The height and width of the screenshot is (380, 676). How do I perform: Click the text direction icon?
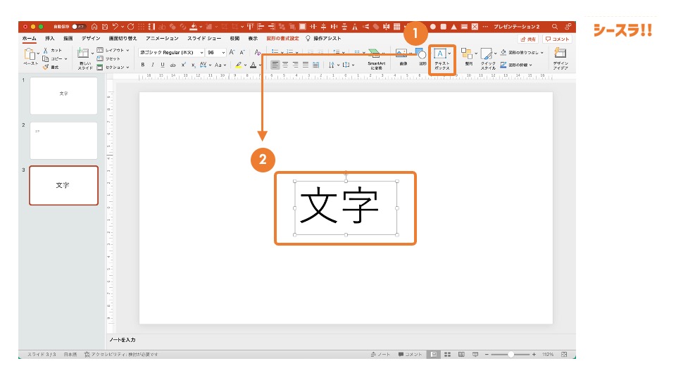[x=331, y=65]
